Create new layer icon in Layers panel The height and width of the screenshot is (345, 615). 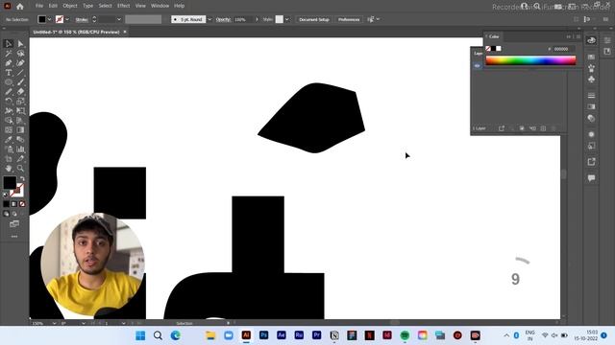click(543, 128)
